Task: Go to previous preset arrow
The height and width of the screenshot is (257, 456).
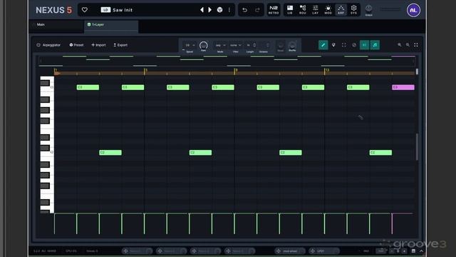Action: click(202, 10)
